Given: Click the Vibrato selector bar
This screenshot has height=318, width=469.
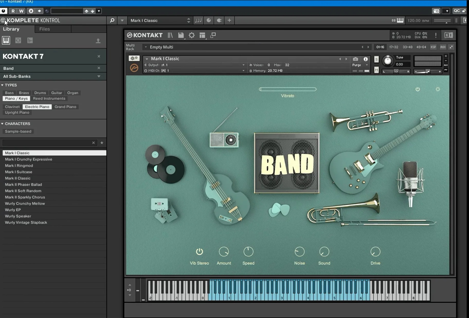Looking at the screenshot, I should pos(287,89).
